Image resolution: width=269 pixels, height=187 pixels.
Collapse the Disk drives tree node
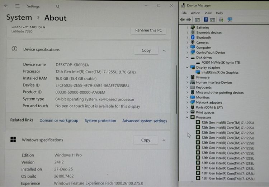pos(187,58)
